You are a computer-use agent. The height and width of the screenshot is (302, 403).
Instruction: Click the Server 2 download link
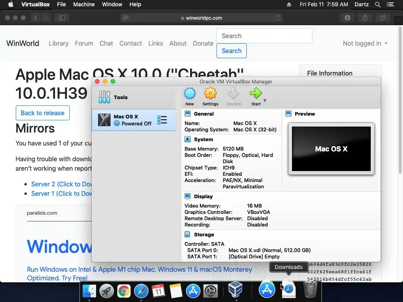point(61,184)
